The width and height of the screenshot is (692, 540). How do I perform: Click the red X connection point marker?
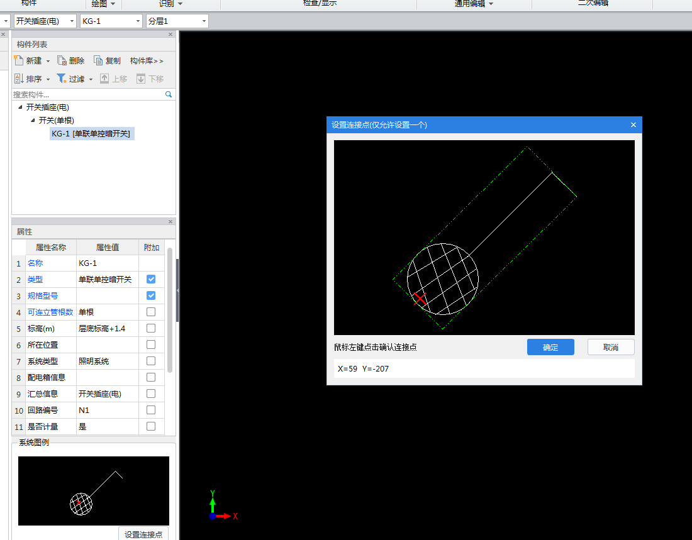(420, 299)
